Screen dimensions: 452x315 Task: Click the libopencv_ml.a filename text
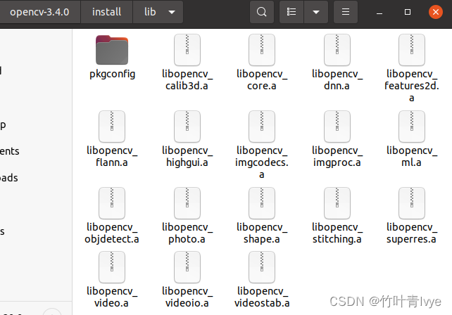pyautogui.click(x=412, y=156)
